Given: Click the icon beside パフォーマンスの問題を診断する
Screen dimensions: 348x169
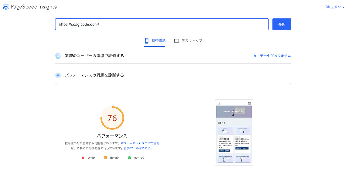Looking at the screenshot, I should (x=58, y=75).
